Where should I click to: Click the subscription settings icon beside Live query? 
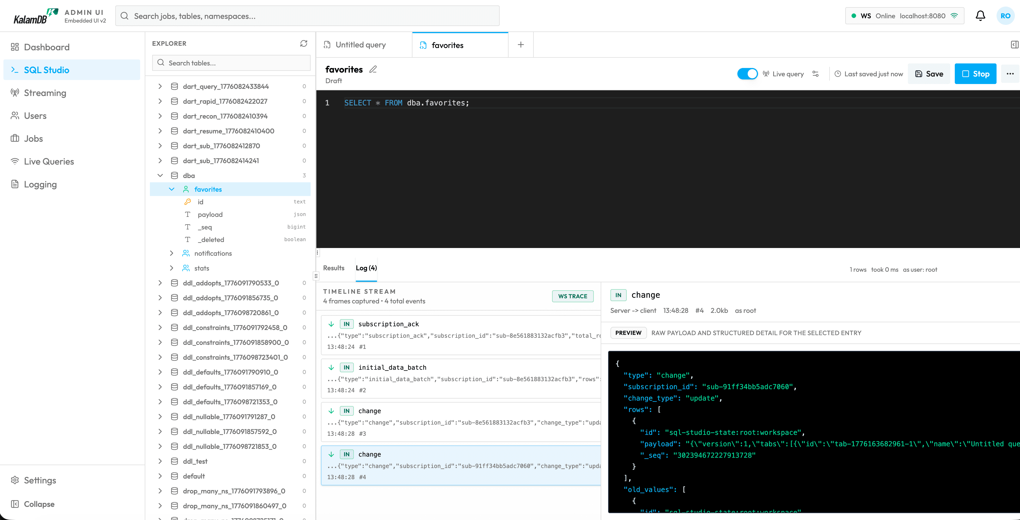coord(815,73)
